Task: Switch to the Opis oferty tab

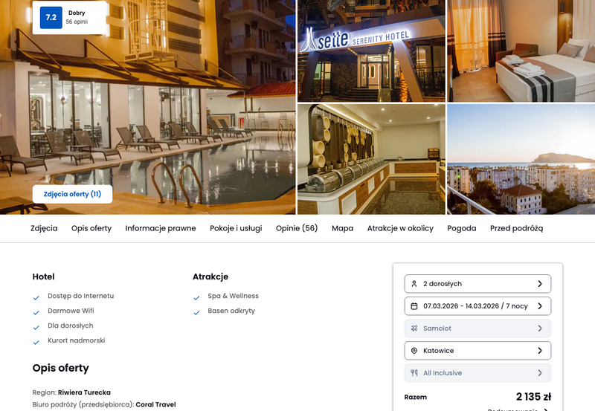Action: tap(91, 228)
